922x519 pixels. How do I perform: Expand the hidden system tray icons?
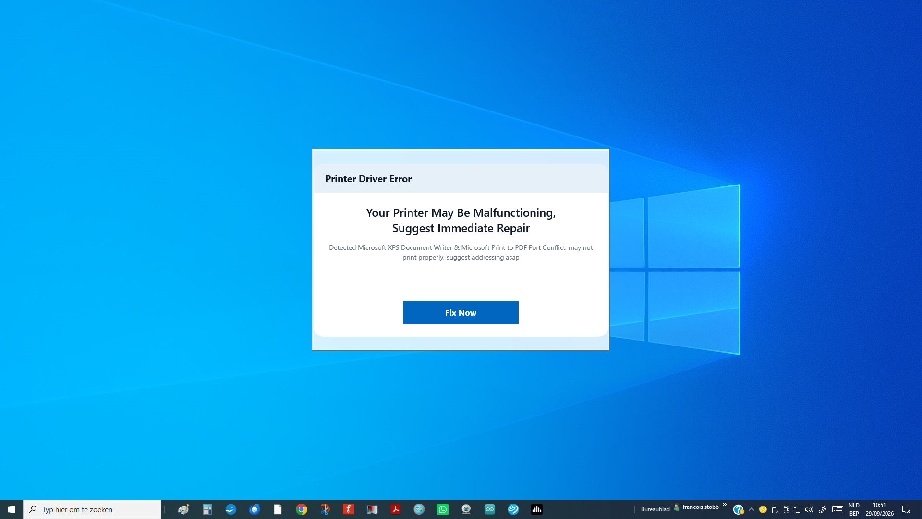[x=752, y=509]
